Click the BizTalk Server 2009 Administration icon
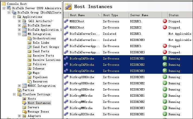This screenshot has width=193, height=119. [x=9, y=8]
